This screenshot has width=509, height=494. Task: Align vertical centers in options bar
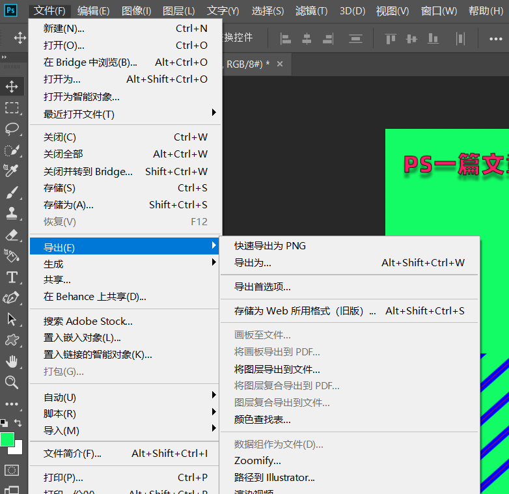tap(411, 39)
